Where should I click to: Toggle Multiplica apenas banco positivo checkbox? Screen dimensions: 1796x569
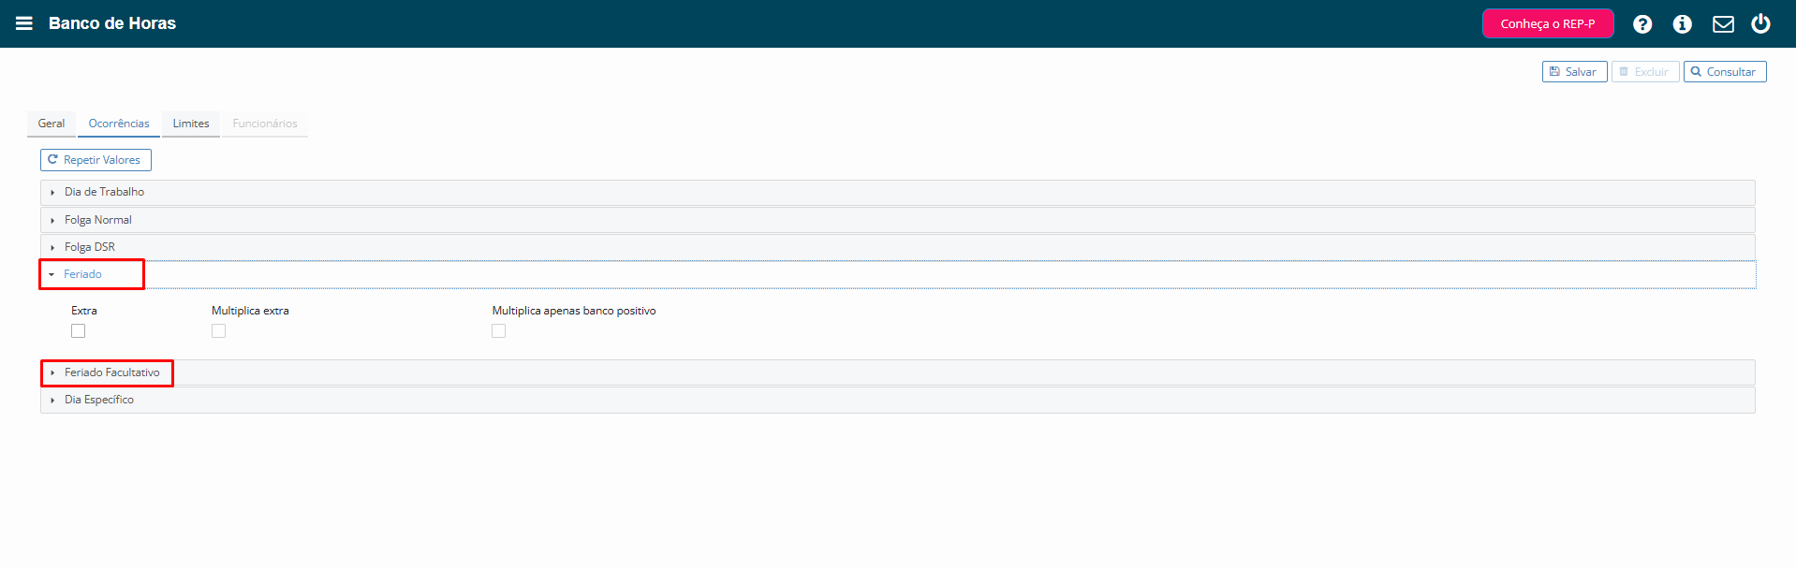[x=499, y=331]
